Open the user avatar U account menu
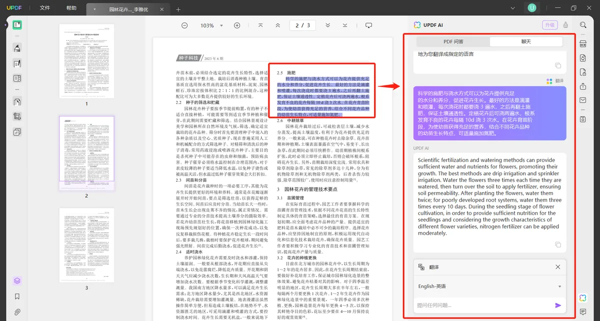The image size is (600, 321). click(x=532, y=8)
